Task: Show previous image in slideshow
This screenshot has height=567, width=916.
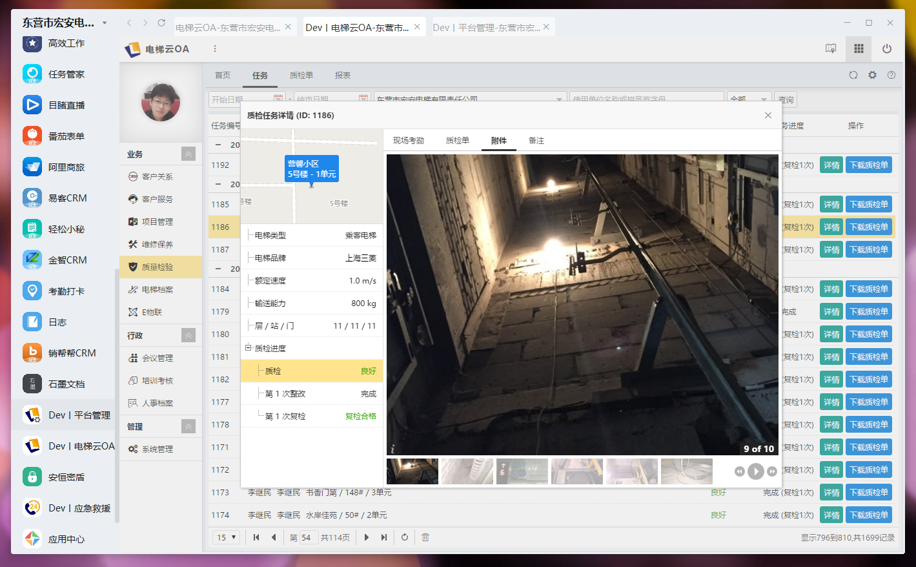Action: 740,471
